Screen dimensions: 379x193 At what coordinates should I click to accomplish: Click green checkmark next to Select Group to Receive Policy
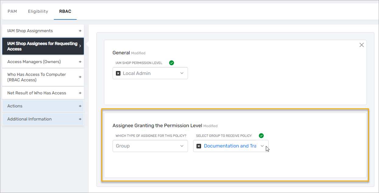(x=261, y=136)
